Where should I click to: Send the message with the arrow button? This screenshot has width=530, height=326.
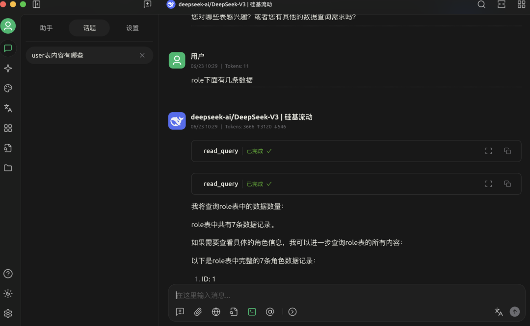coord(514,312)
